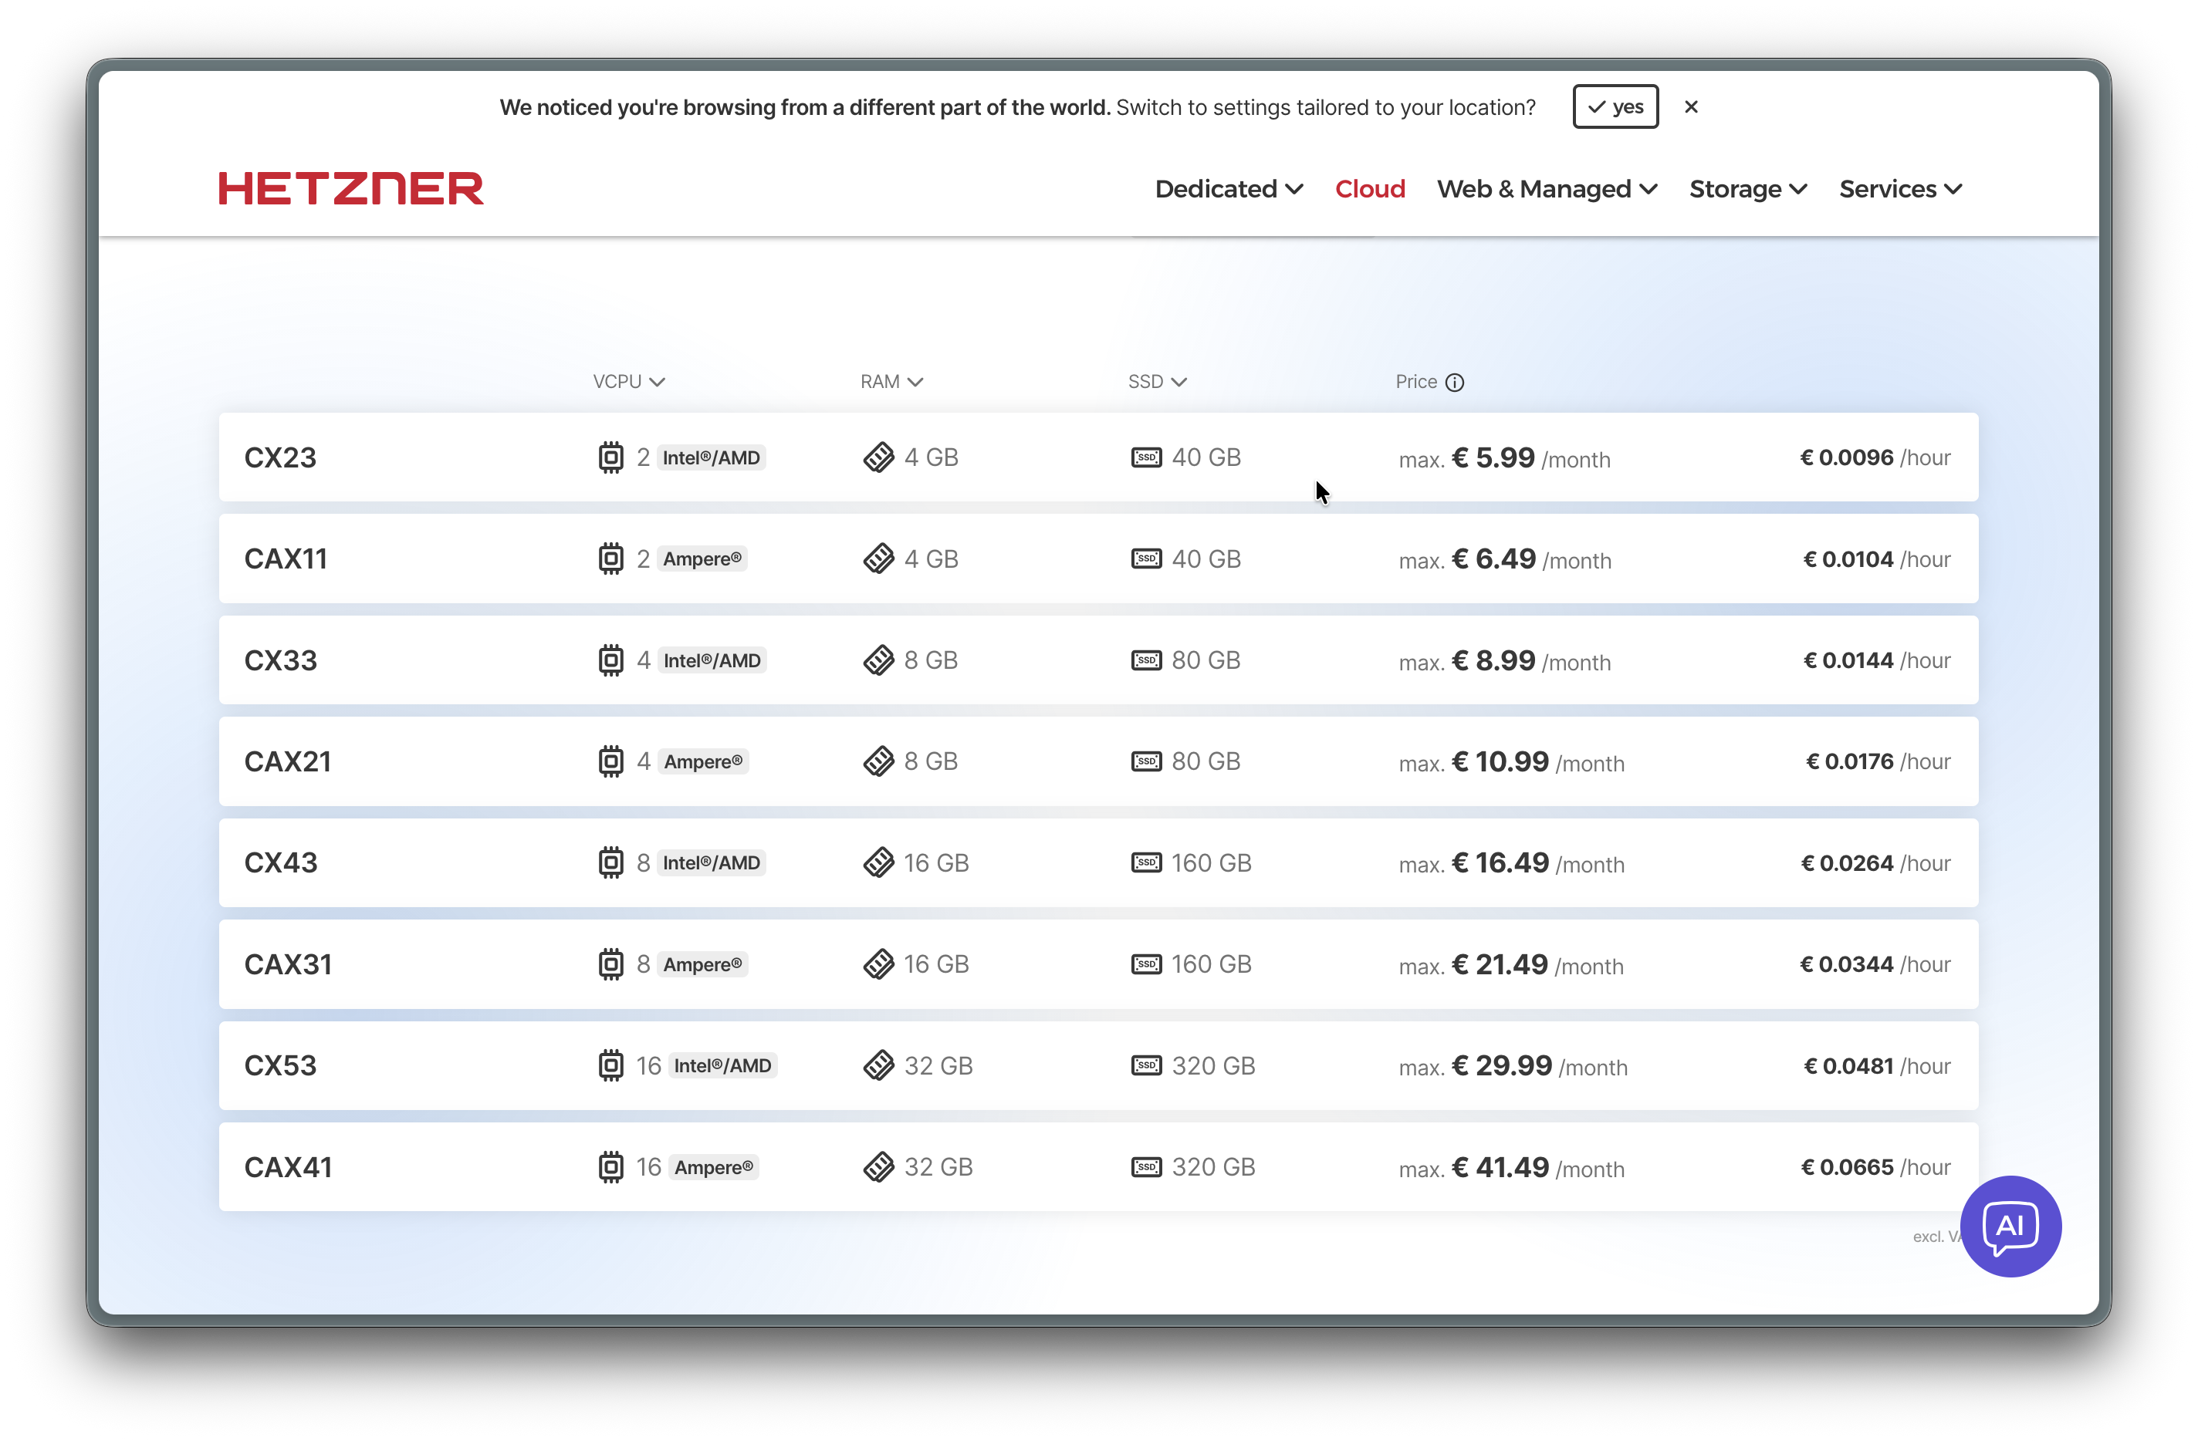Click the SSD icon in CAX31 row
This screenshot has width=2198, height=1441.
(x=1146, y=963)
